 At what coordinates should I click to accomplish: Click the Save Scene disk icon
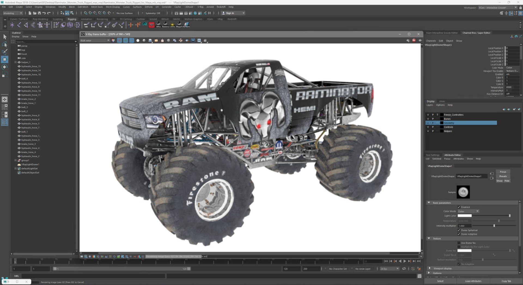pos(39,13)
